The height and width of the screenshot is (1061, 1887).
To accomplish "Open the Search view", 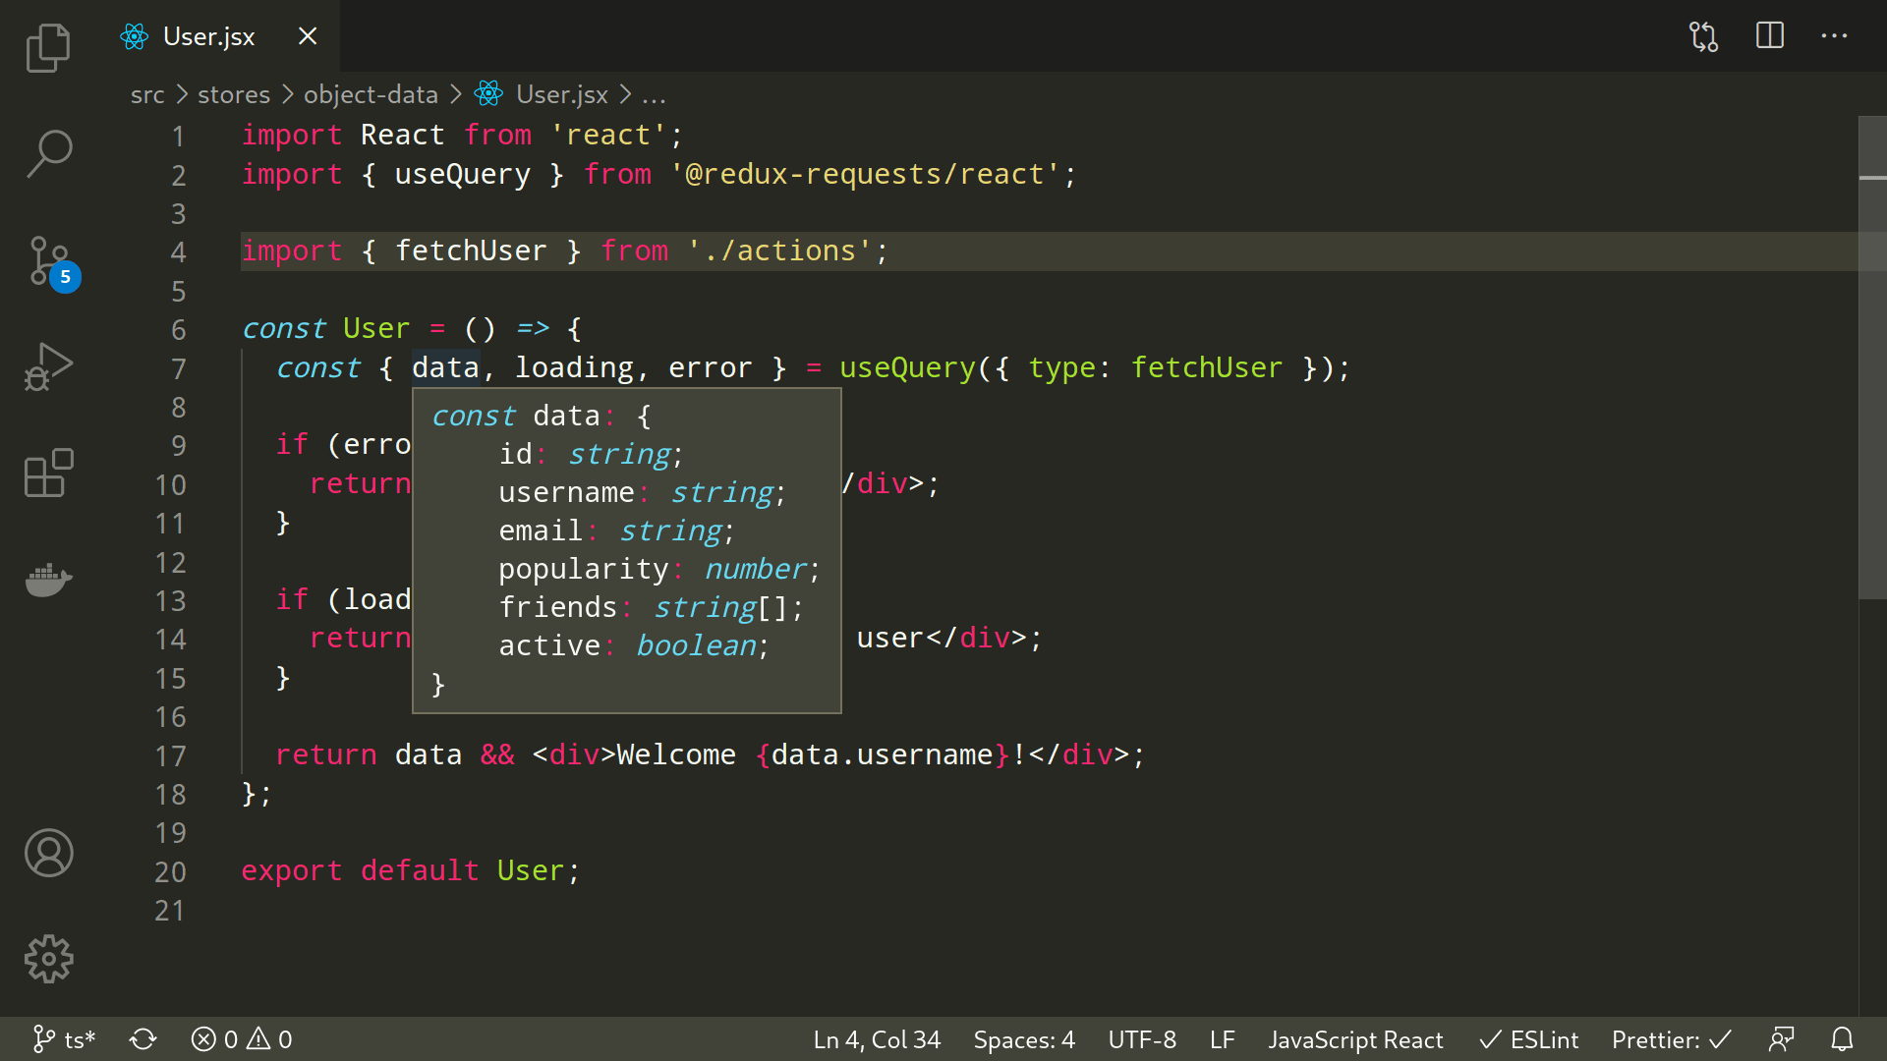I will [48, 153].
